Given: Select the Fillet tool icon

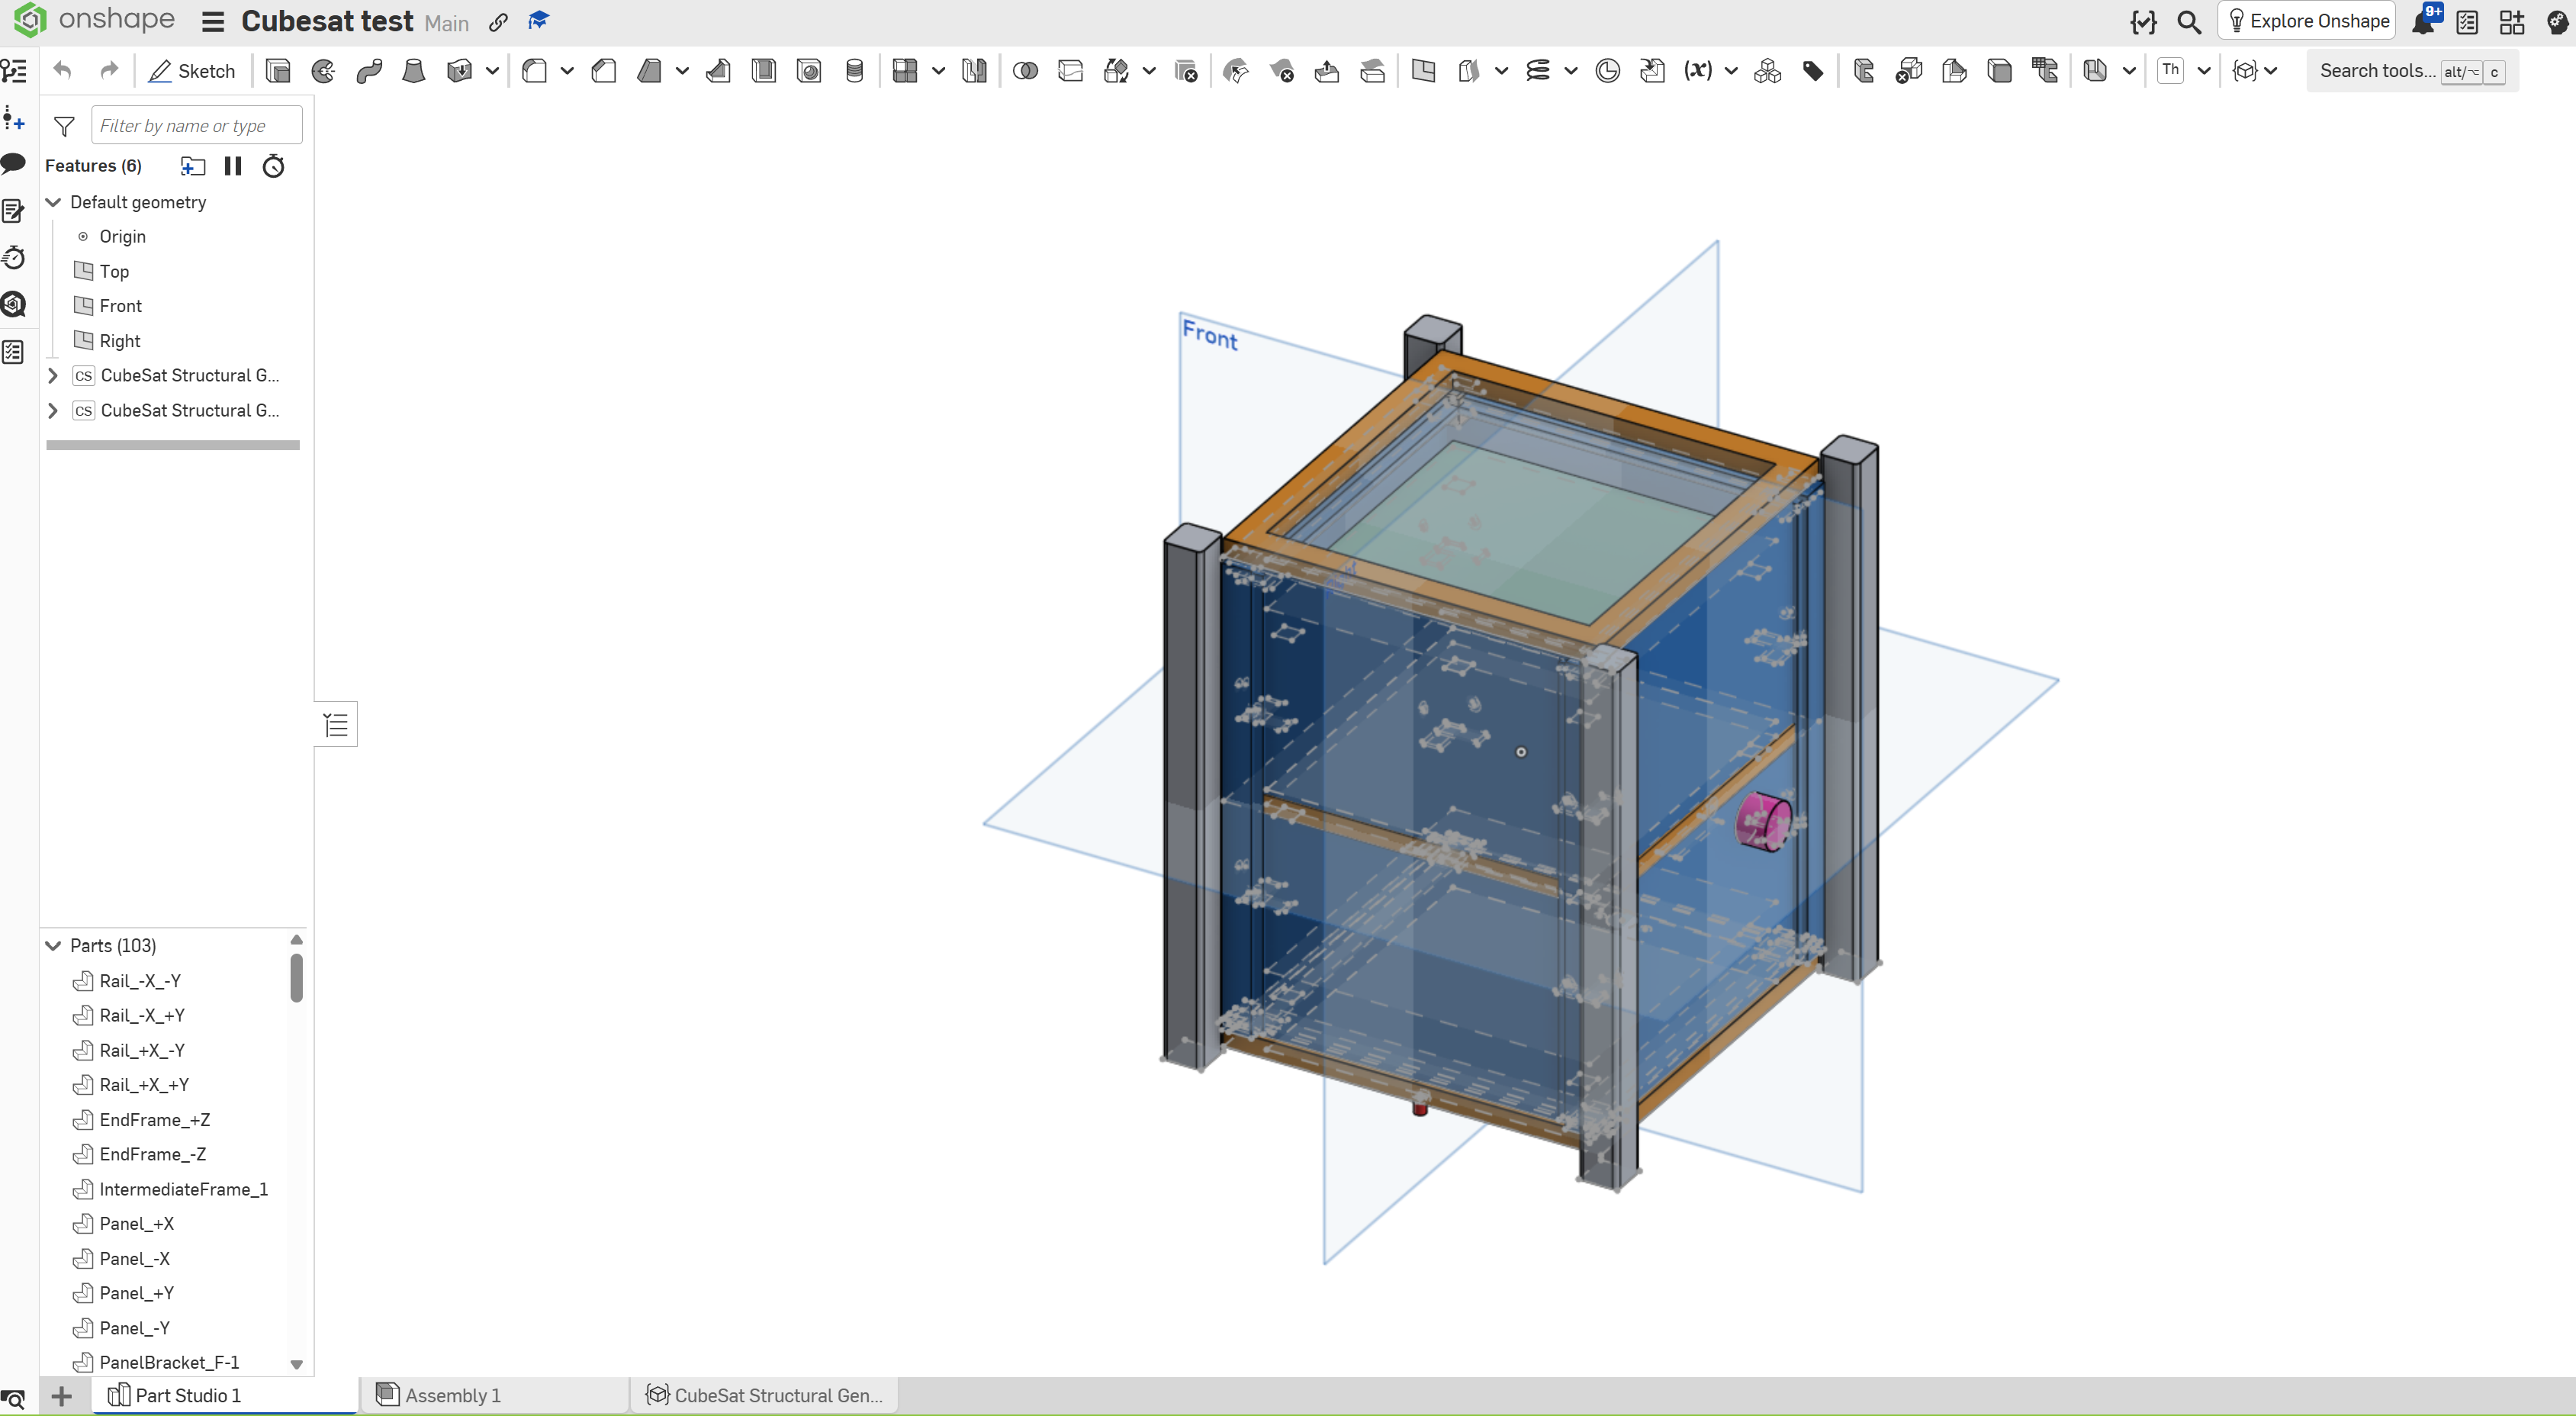Looking at the screenshot, I should [x=535, y=71].
